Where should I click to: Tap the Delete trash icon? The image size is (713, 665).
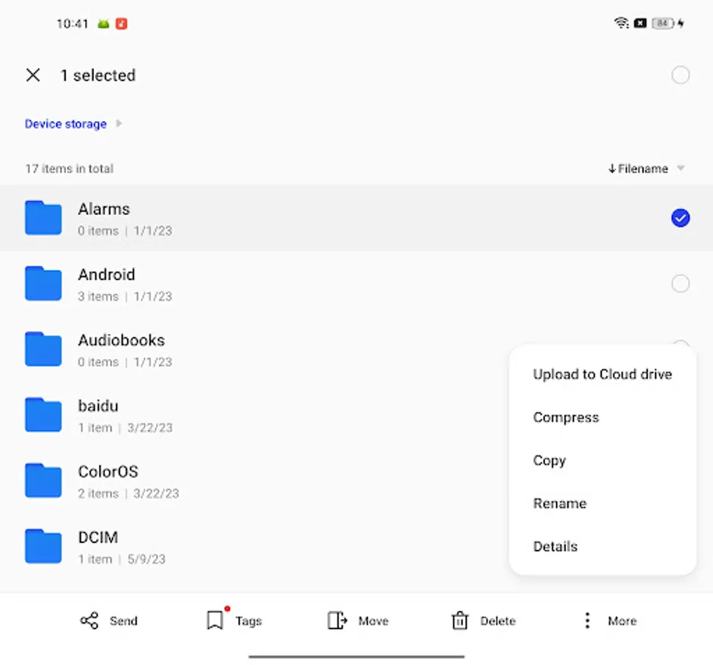click(460, 621)
